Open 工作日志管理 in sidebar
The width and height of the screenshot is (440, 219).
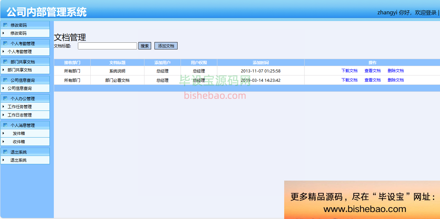tap(20, 115)
